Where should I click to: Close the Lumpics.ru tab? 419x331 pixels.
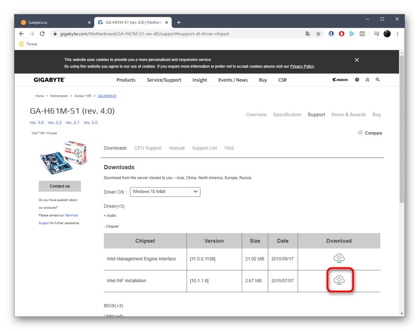[89, 23]
